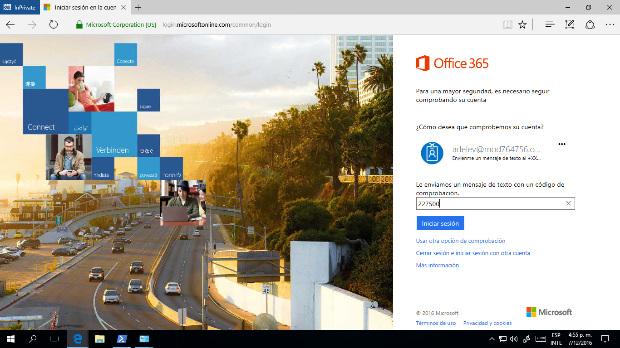Click the network tray icon
This screenshot has width=620, height=348.
(x=503, y=339)
